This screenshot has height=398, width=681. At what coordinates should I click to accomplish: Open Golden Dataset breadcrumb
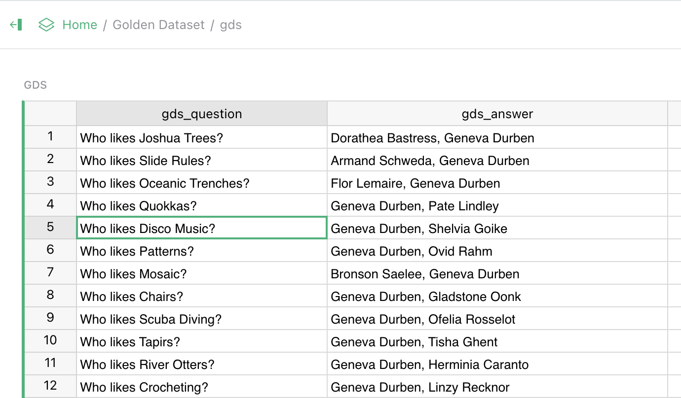[x=158, y=25]
